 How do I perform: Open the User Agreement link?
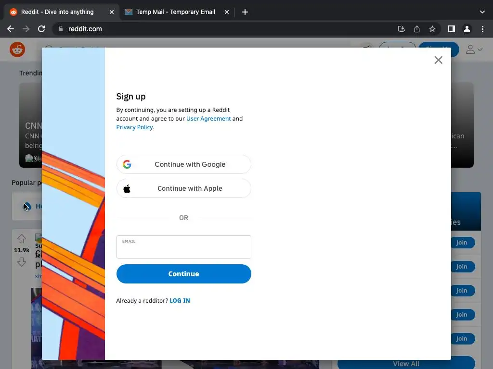coord(208,119)
